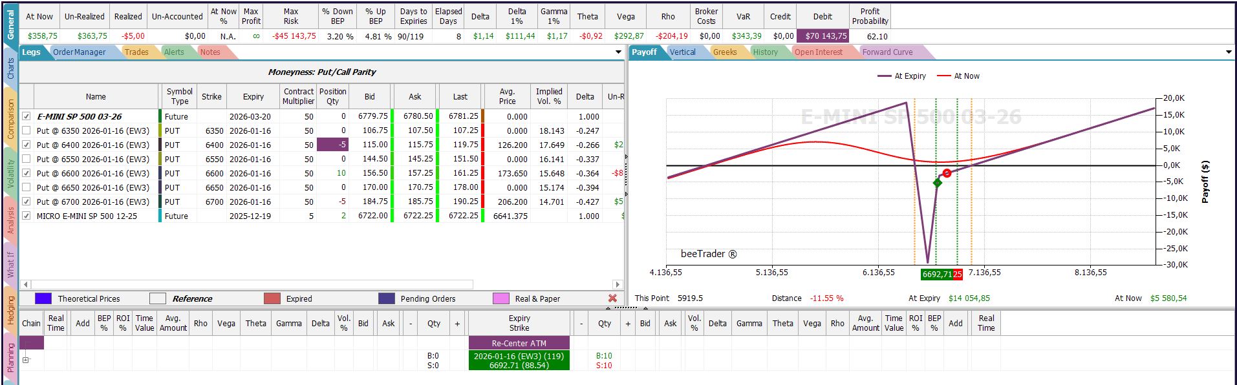
Task: Enable the Put @ 6650 leg checkbox
Action: tap(27, 187)
